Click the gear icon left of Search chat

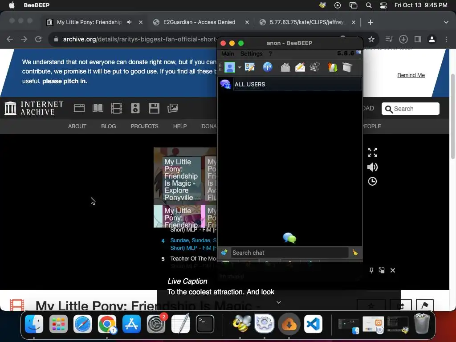[x=224, y=252]
